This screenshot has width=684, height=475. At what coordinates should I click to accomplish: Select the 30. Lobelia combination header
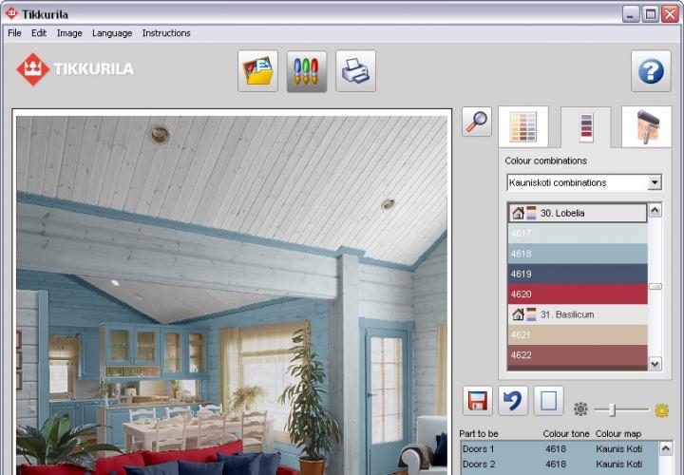577,213
